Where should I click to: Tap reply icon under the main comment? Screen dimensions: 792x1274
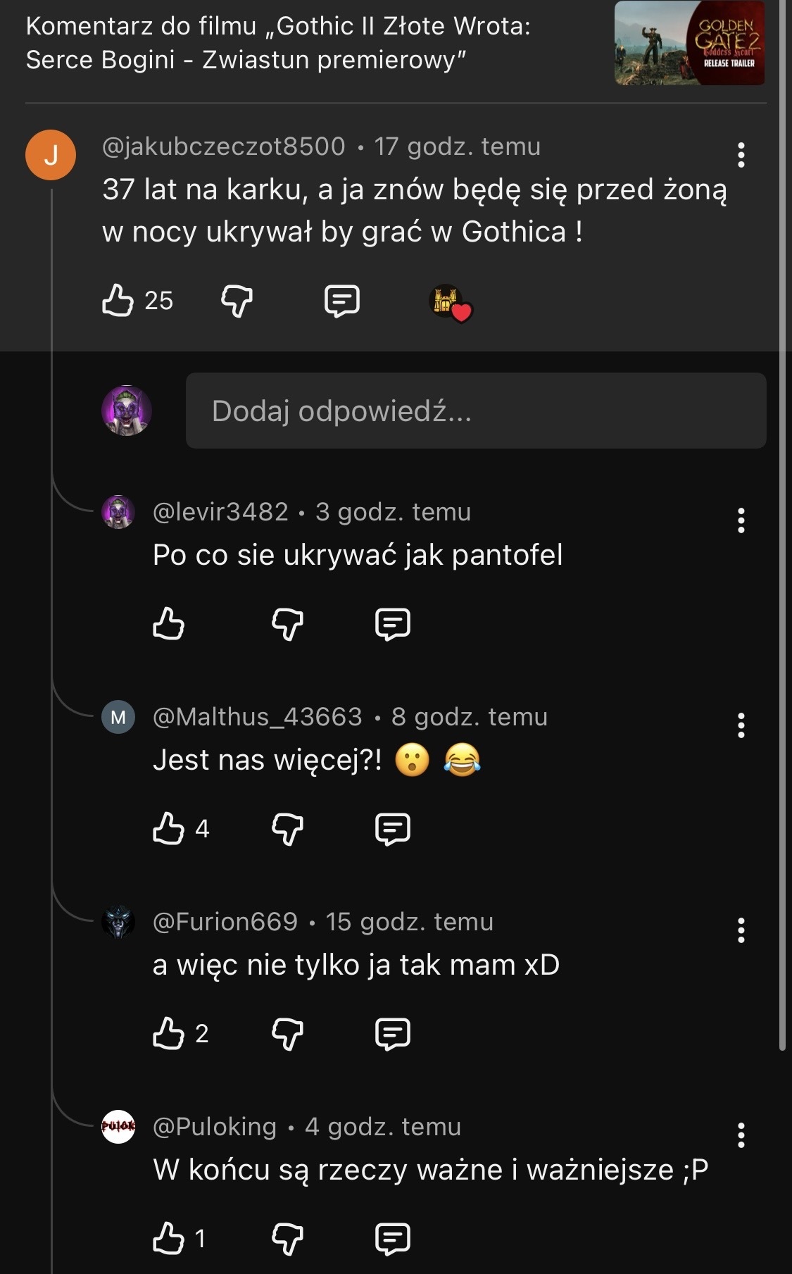point(342,301)
